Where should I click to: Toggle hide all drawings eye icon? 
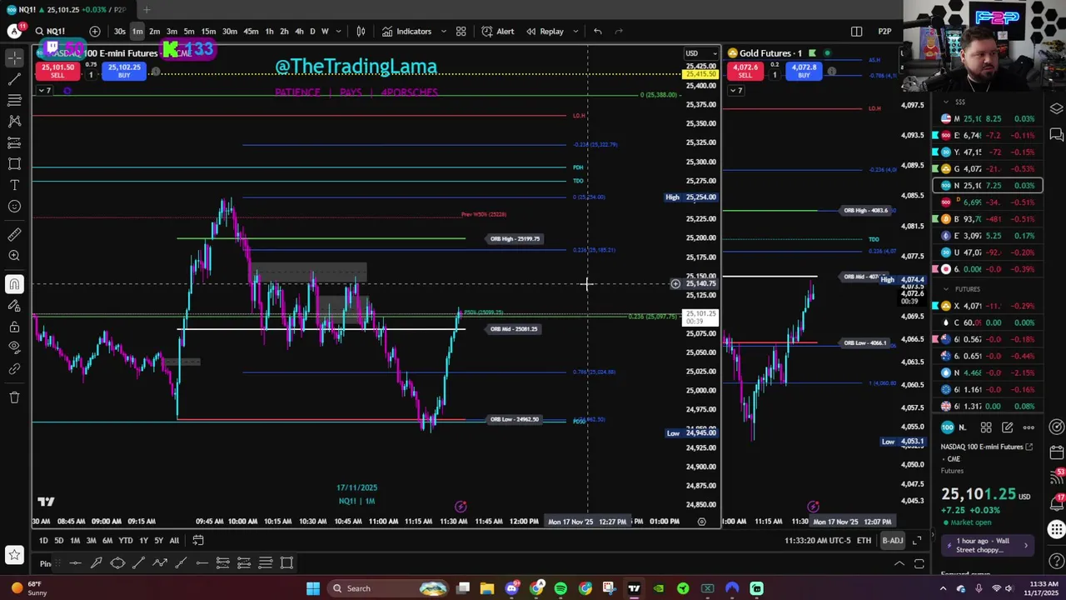click(14, 347)
